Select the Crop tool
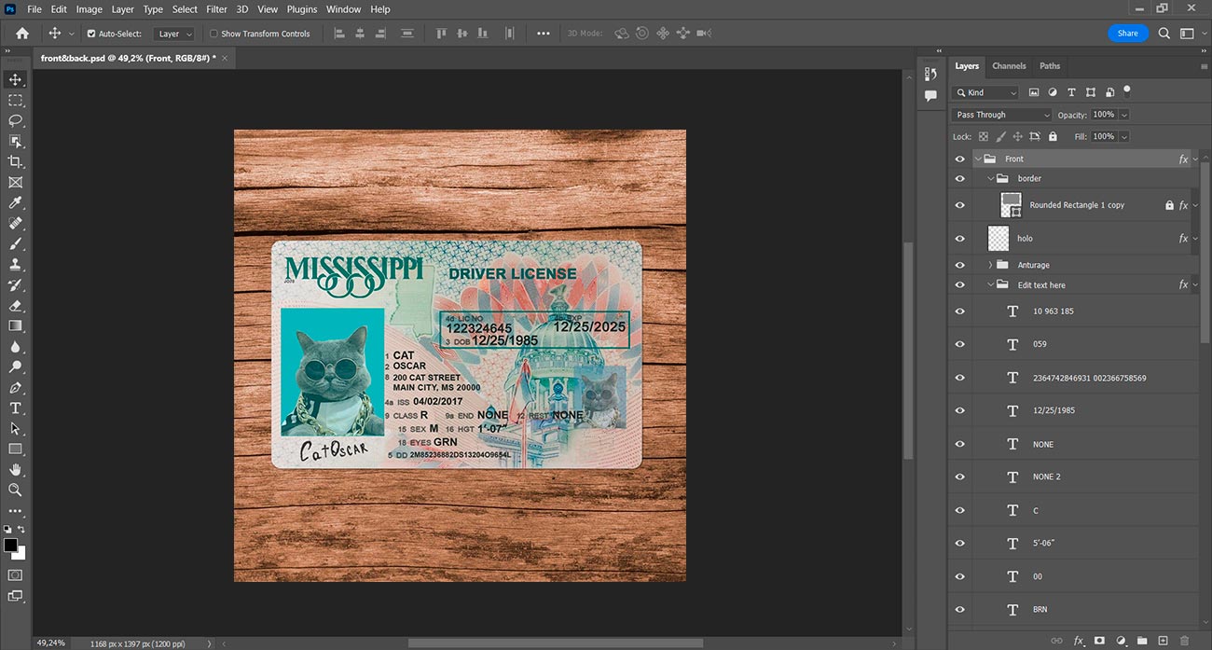Image resolution: width=1212 pixels, height=650 pixels. click(x=15, y=161)
